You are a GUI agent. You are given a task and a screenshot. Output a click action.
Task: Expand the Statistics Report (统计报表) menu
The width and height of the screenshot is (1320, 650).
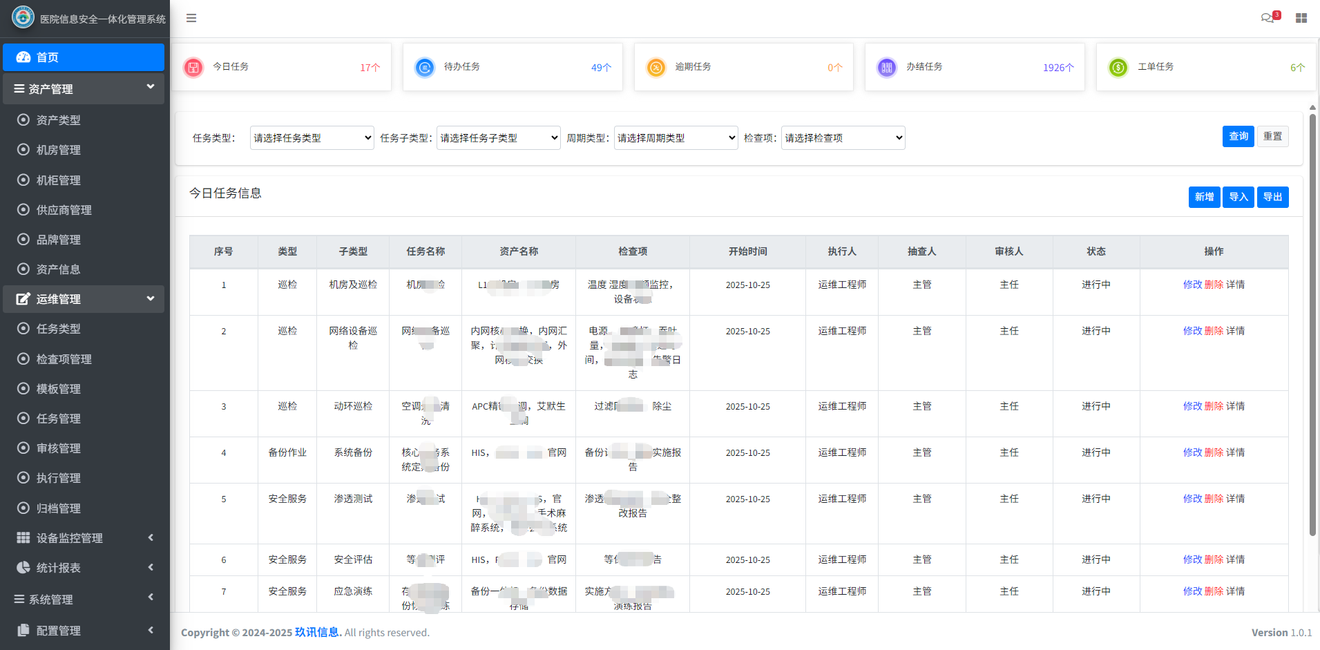point(84,568)
